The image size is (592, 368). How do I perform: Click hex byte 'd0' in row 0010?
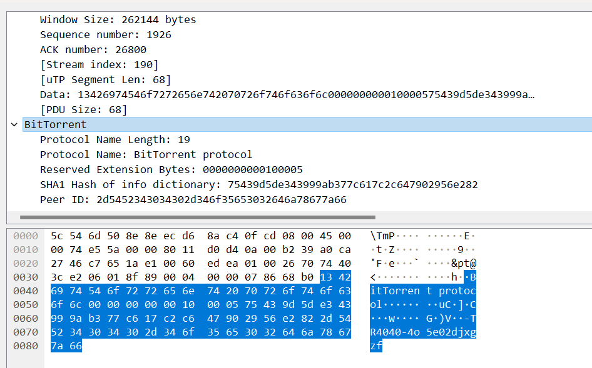click(x=213, y=250)
